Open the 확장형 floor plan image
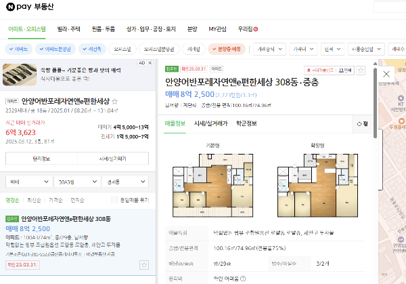Screen dimensions: 406x284 coord(318,185)
